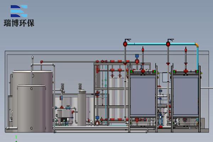The height and width of the screenshot is (142, 213).
Task: Click the small white panel between membrane tanks
Action: tap(164, 77)
